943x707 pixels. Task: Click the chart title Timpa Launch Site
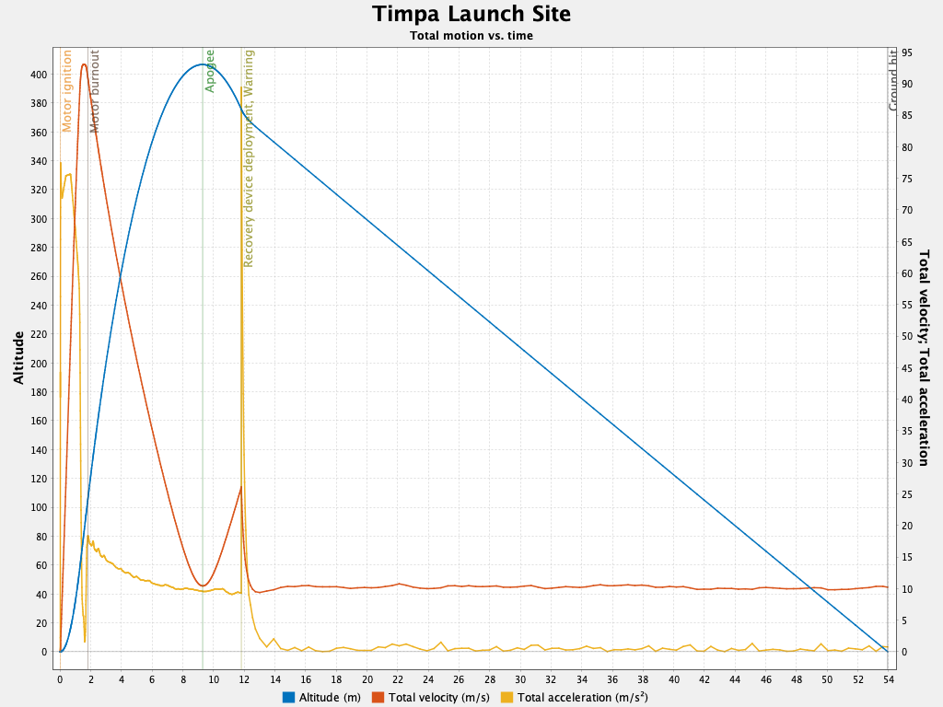click(471, 15)
